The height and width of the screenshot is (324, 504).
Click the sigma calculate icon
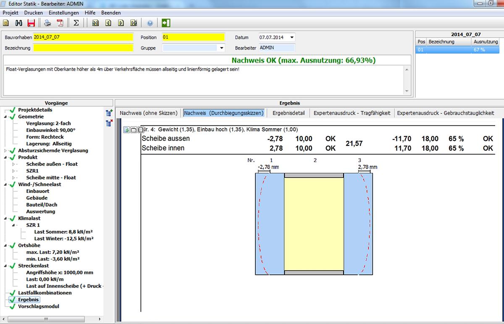[x=76, y=23]
